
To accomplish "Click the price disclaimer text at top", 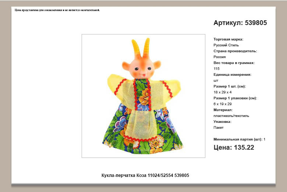I will [x=57, y=10].
